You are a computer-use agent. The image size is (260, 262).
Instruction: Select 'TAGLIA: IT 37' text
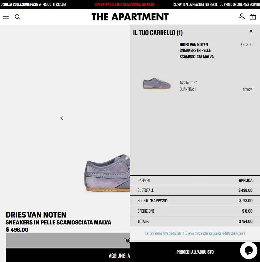pyautogui.click(x=188, y=83)
